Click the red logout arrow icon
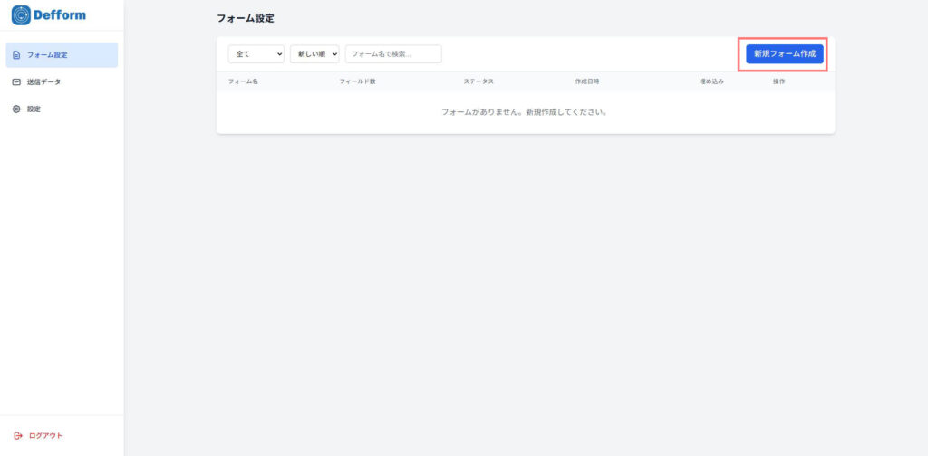 tap(17, 435)
